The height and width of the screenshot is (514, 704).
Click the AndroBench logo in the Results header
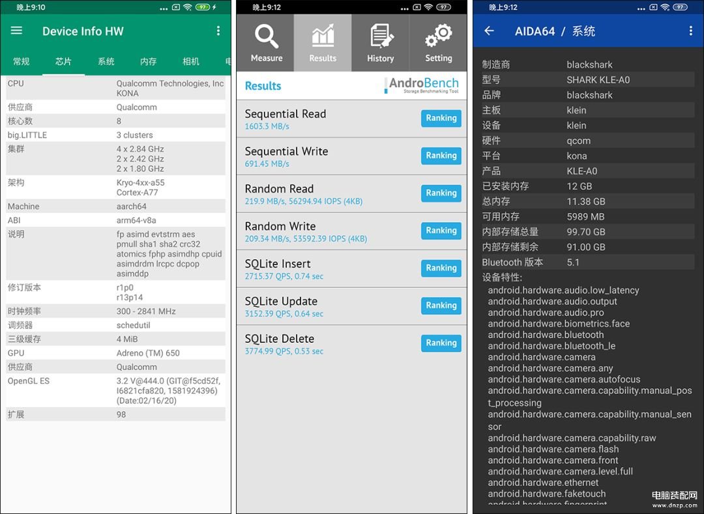(x=422, y=85)
